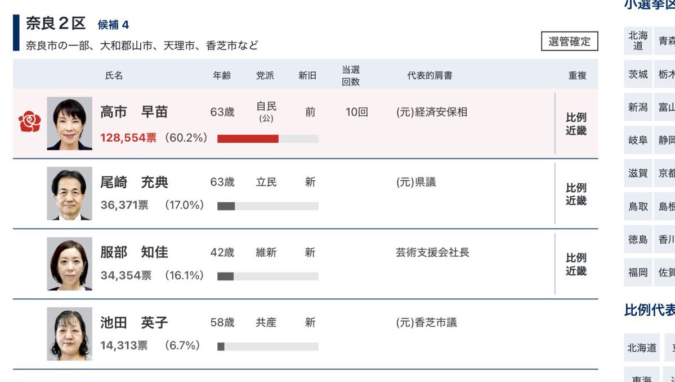Click 服部 知佳 candidate photo
675x382 pixels.
click(x=69, y=264)
